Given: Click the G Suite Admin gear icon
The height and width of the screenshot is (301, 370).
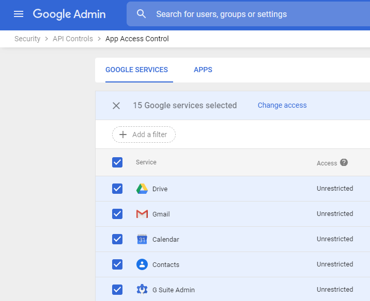Looking at the screenshot, I should tap(142, 290).
